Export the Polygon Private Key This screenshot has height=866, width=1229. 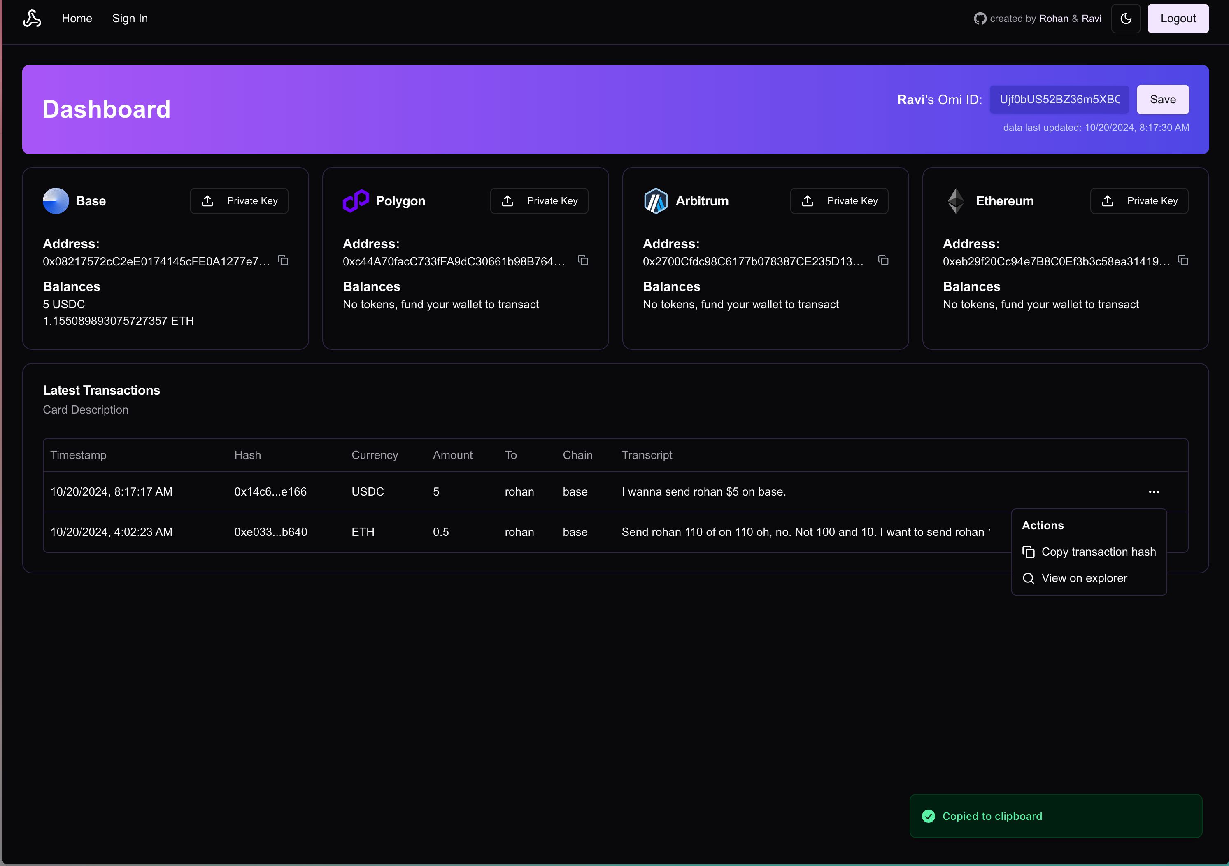[x=539, y=201]
